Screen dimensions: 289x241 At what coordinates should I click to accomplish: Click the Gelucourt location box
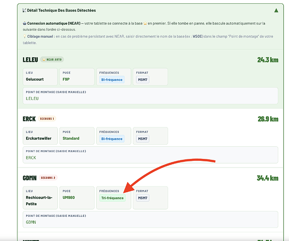pyautogui.click(x=40, y=77)
